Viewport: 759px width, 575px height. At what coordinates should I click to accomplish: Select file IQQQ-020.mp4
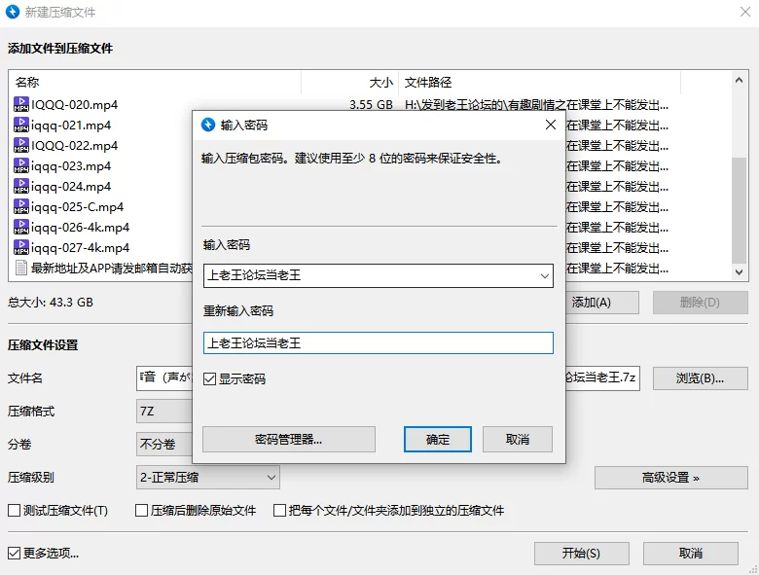click(74, 104)
